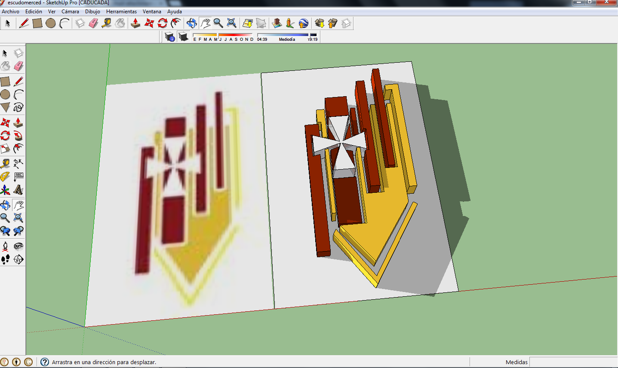
Task: Click Make Component in left palette
Action: pyautogui.click(x=18, y=53)
